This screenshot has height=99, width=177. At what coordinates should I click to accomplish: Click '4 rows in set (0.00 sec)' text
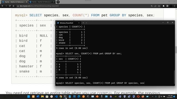[72, 78]
